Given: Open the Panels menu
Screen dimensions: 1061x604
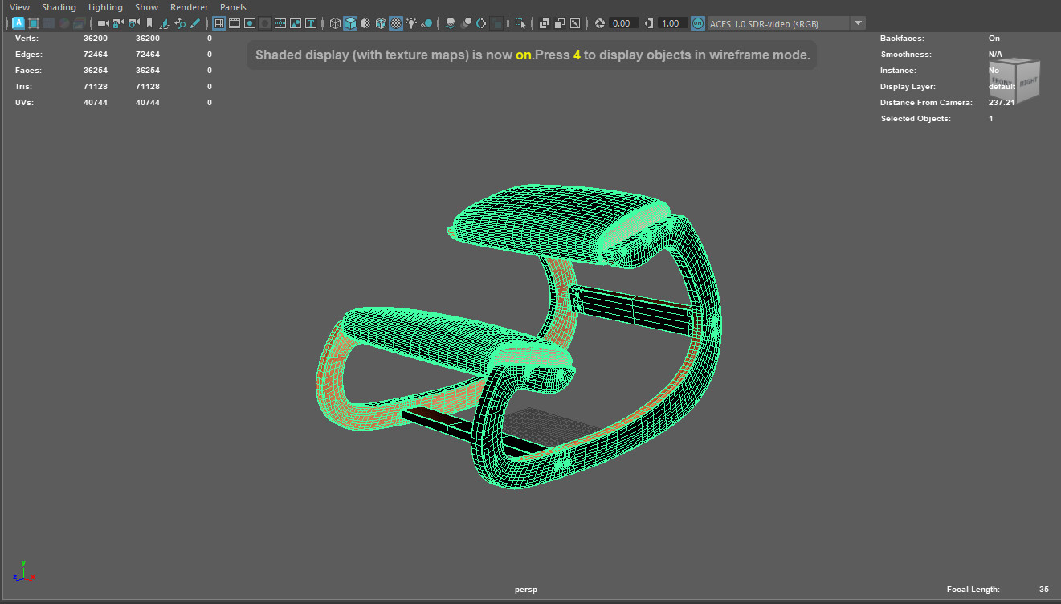Looking at the screenshot, I should point(233,7).
